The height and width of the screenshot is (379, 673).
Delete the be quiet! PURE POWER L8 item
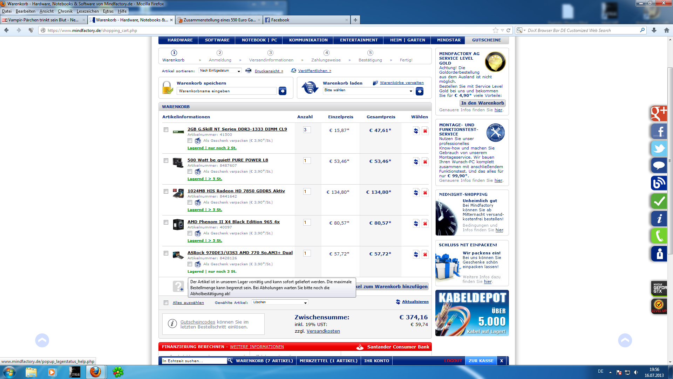point(425,162)
